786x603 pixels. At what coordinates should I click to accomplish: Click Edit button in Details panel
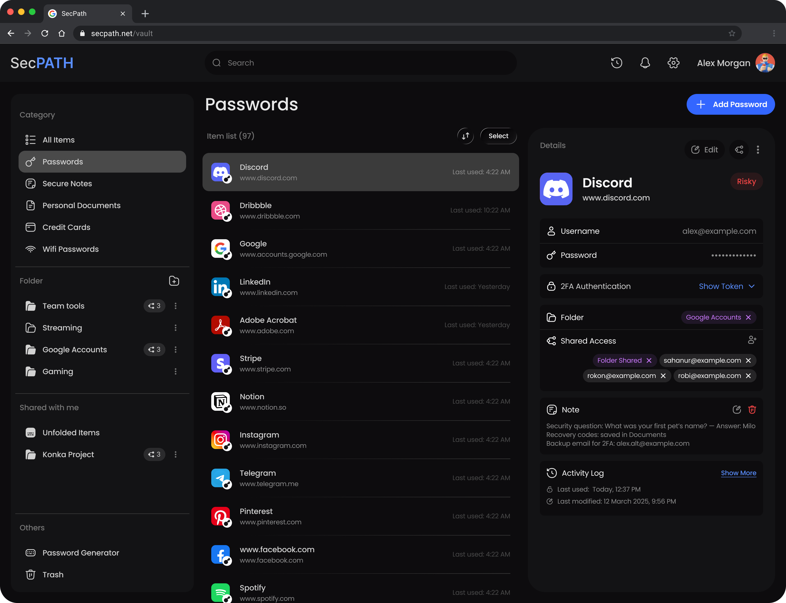click(704, 150)
